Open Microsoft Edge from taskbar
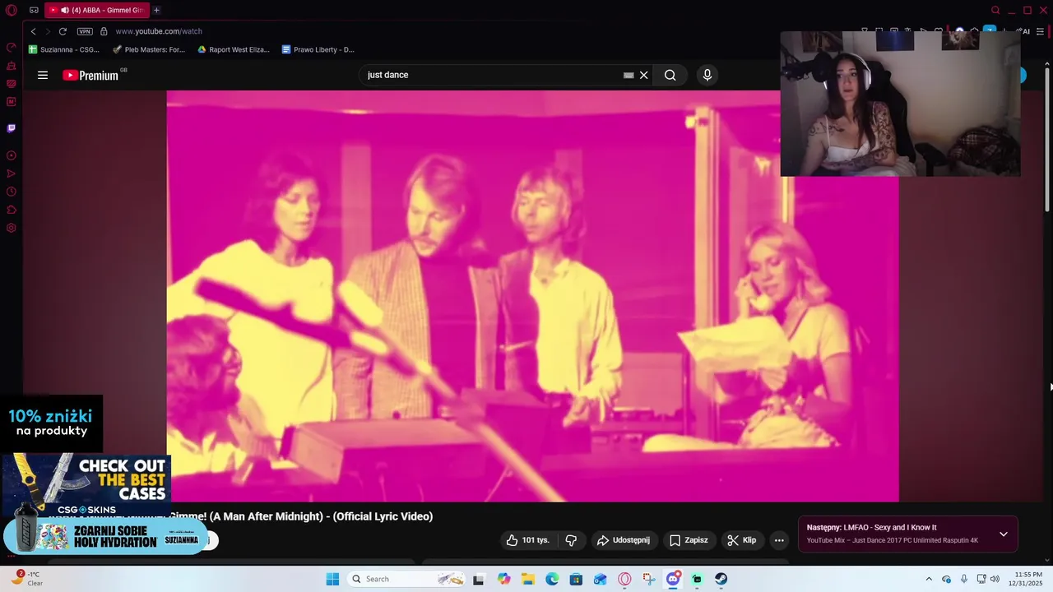 pos(552,579)
